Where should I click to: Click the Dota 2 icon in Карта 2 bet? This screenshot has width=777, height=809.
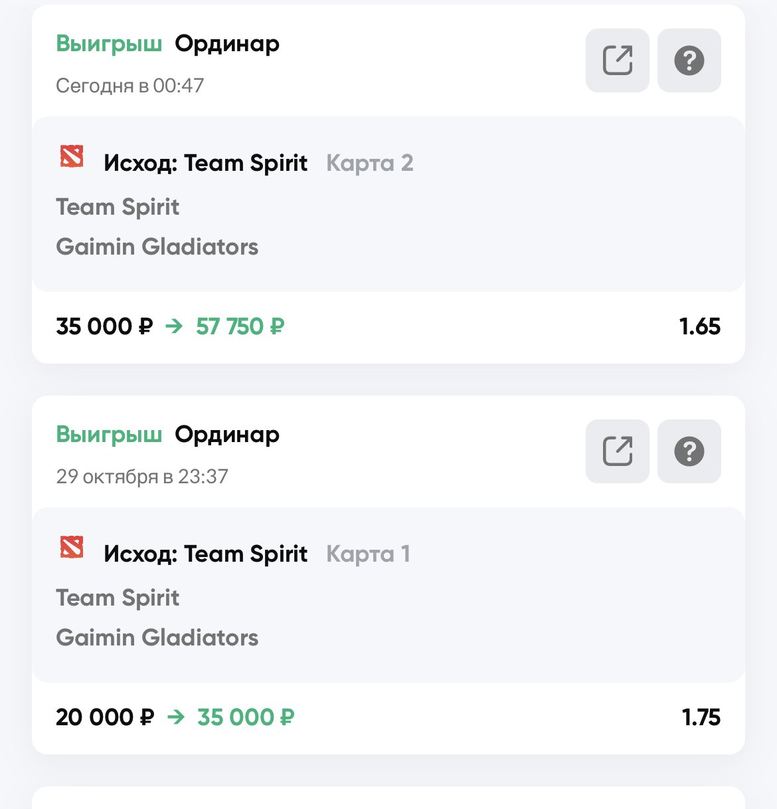point(72,157)
